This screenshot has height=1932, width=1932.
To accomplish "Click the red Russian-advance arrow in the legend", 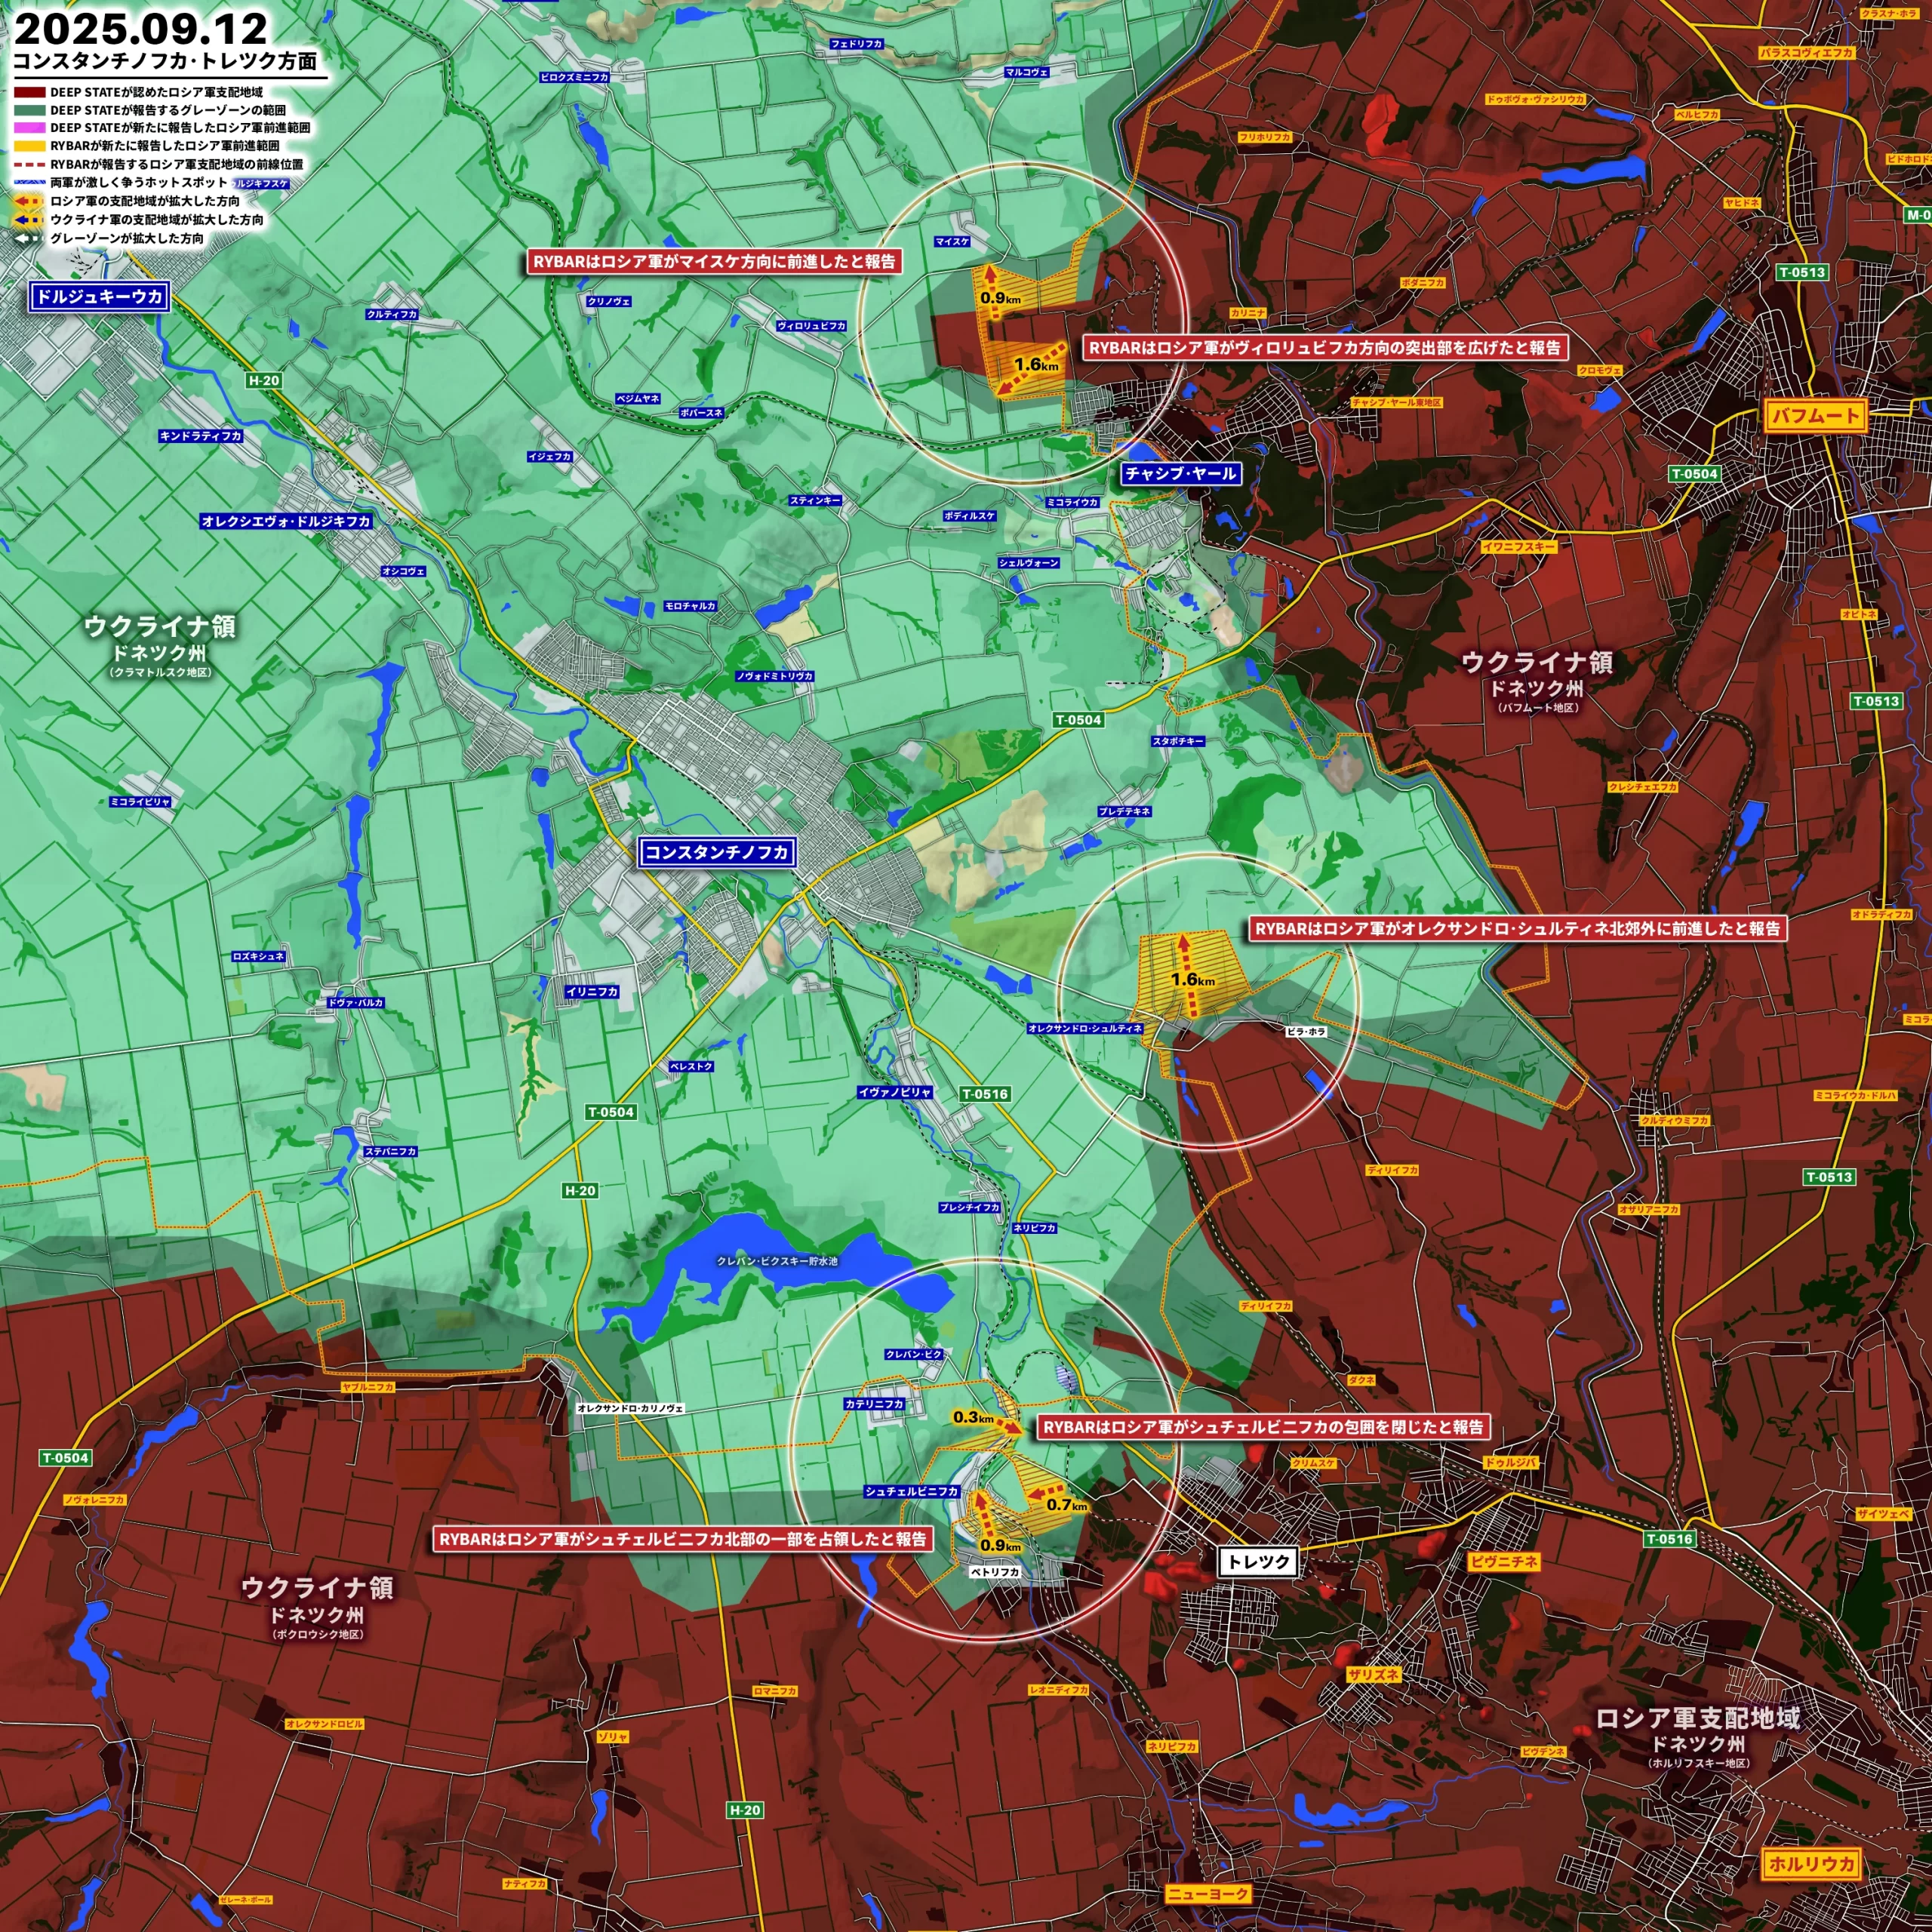I will pos(28,201).
